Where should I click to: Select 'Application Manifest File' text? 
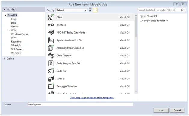click(70, 40)
